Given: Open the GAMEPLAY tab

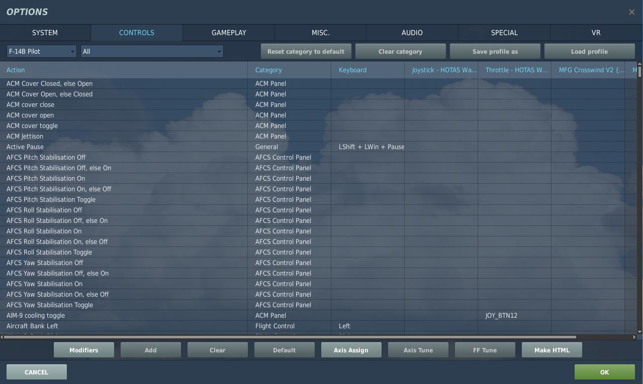Looking at the screenshot, I should coord(229,33).
